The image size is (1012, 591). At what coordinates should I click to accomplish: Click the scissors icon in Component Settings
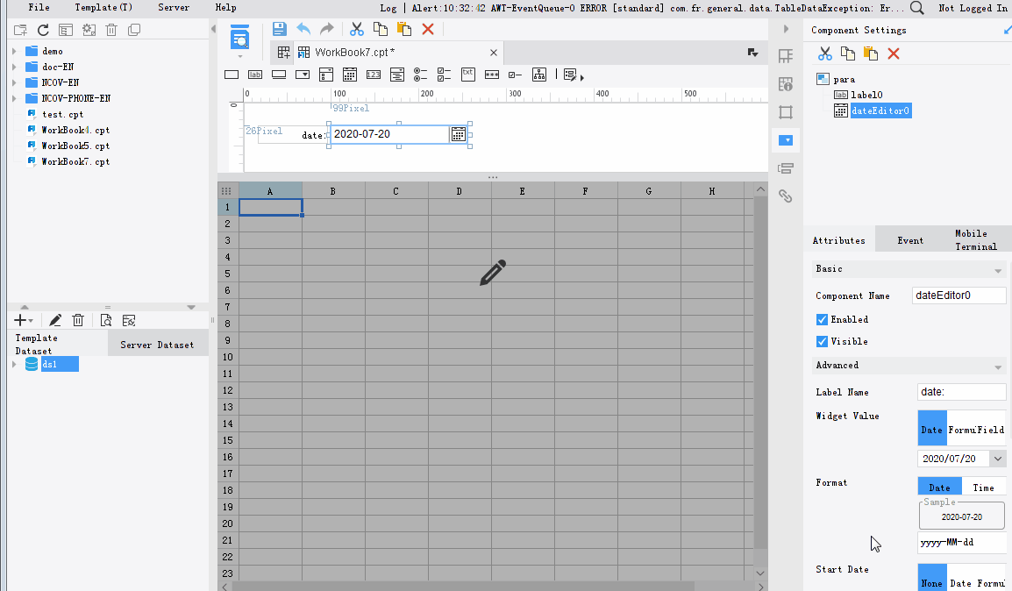(x=825, y=53)
